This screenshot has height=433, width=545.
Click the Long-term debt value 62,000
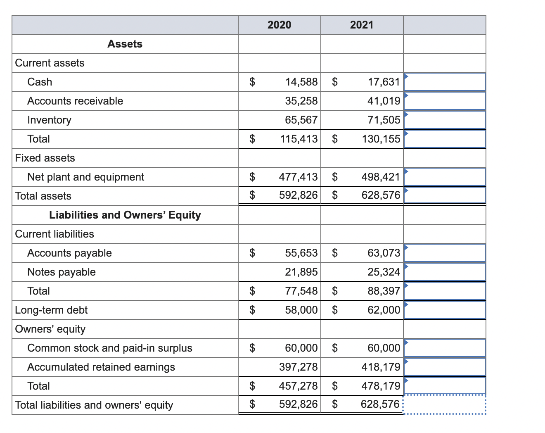coord(384,310)
